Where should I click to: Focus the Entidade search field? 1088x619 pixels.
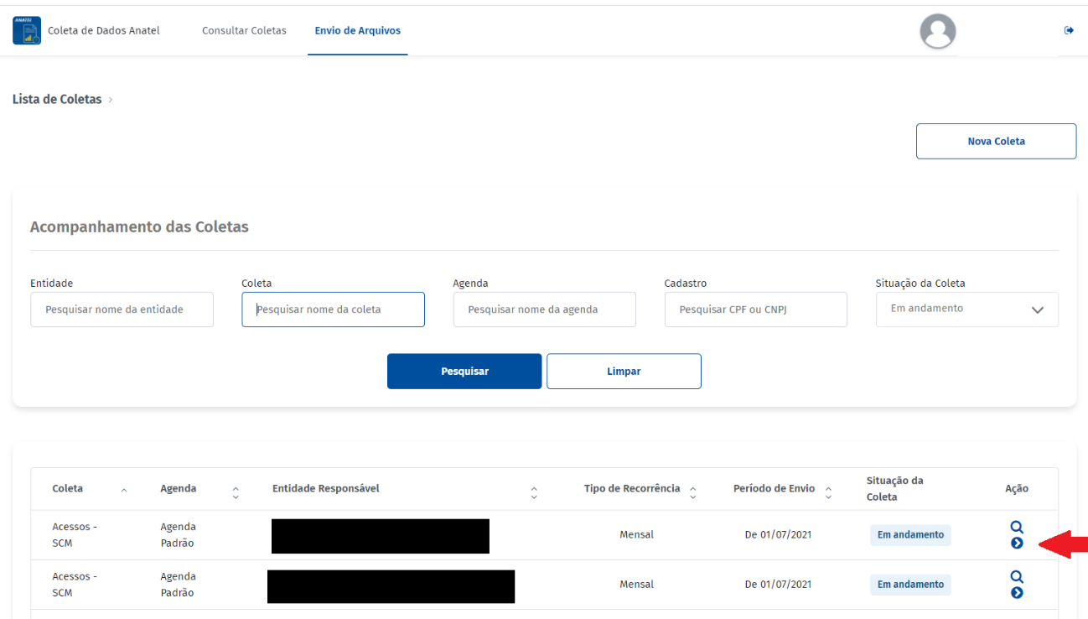click(122, 309)
